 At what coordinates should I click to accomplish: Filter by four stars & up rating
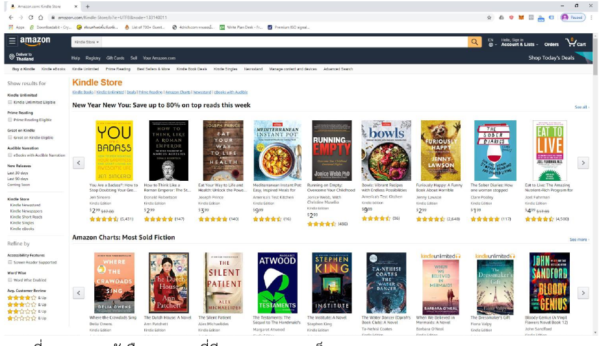click(27, 298)
